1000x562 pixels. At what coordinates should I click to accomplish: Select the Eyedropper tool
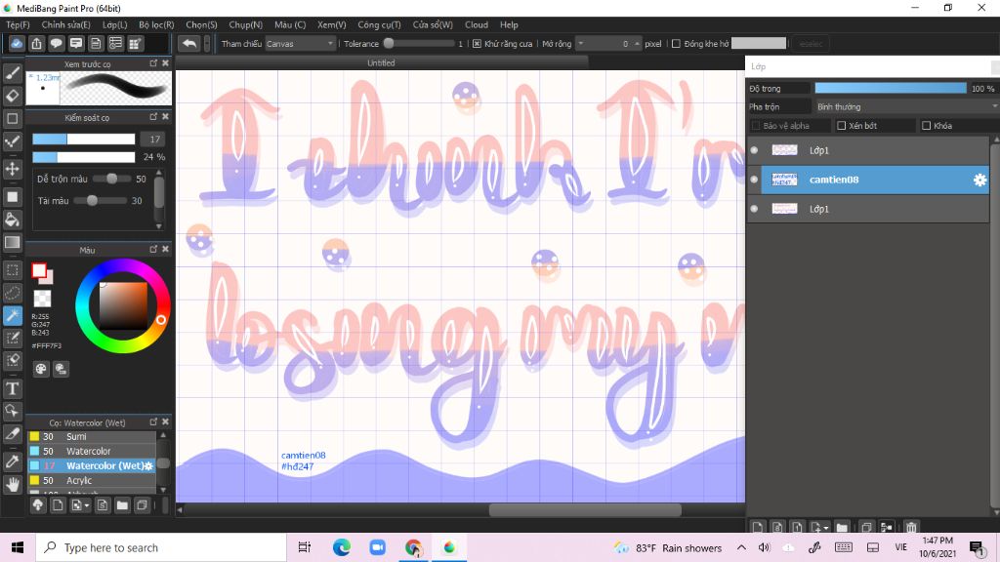click(x=12, y=462)
